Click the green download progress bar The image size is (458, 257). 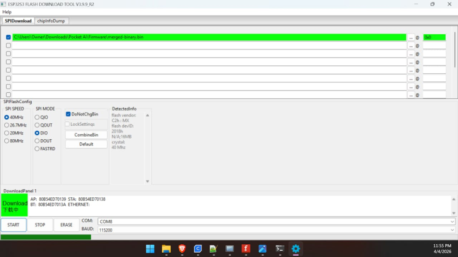tap(46, 237)
